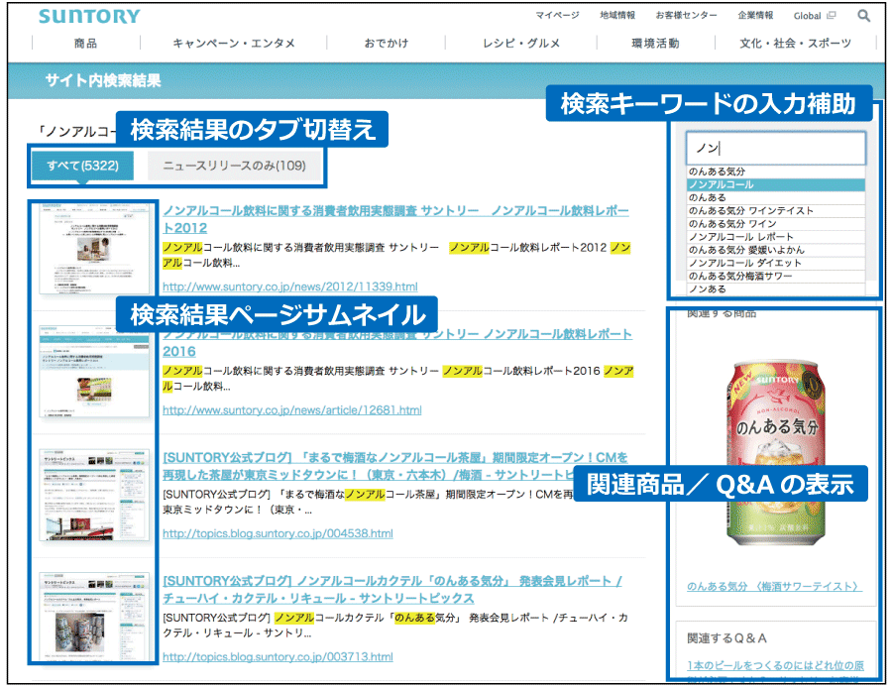Open the 商品 menu

pyautogui.click(x=86, y=44)
